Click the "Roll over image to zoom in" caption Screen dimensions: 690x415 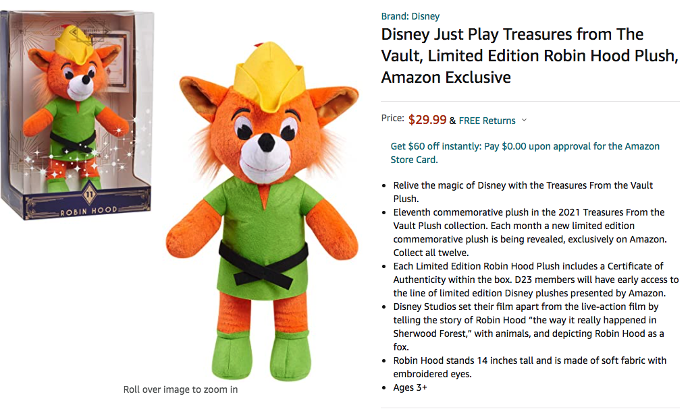click(x=180, y=389)
